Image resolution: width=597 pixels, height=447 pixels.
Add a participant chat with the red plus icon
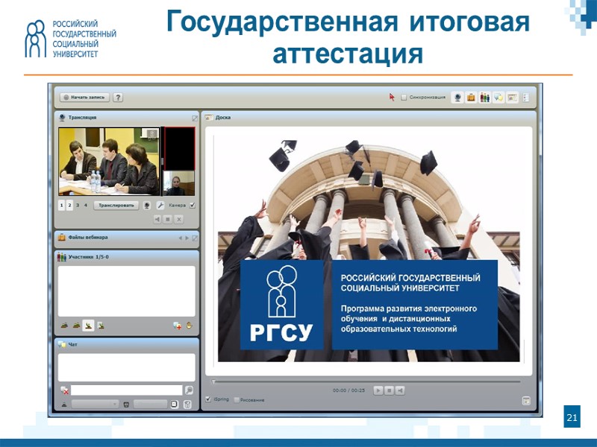177,326
